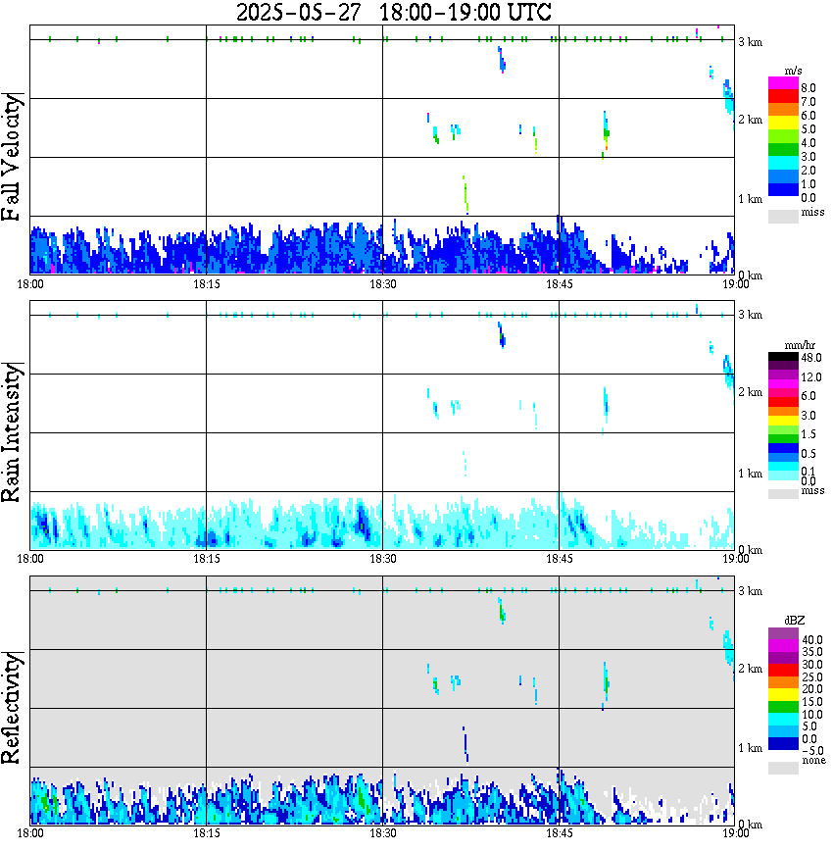Select the lime green swatch in the m/s legend
Screen dimensions: 833x851
click(783, 137)
